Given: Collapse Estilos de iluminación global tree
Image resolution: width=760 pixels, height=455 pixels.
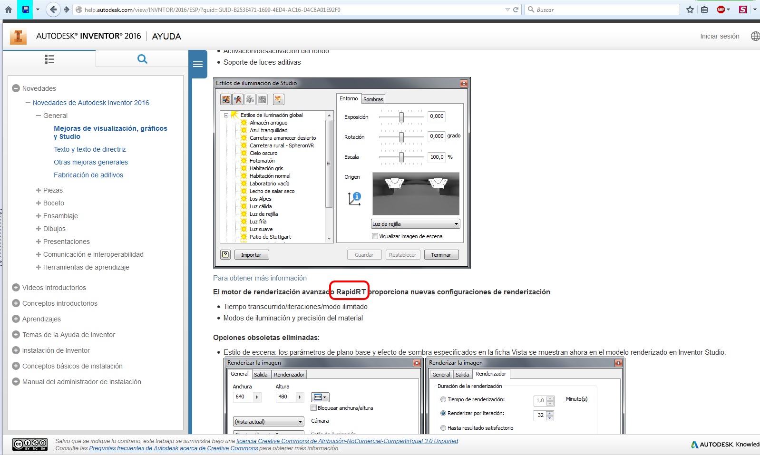Looking at the screenshot, I should 226,115.
